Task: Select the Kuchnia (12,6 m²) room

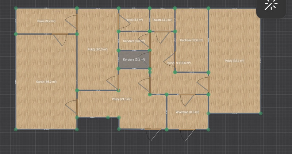Action: (x=191, y=40)
